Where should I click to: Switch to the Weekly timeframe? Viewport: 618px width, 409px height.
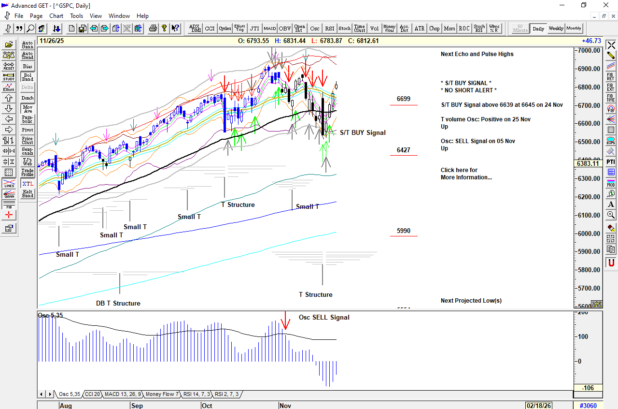(x=556, y=29)
